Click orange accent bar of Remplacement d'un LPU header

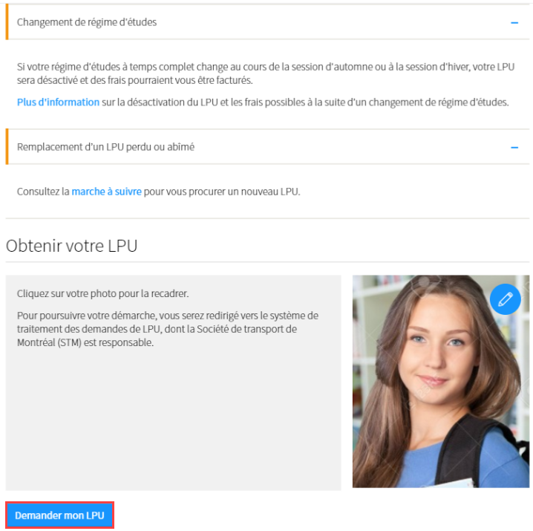(x=7, y=146)
